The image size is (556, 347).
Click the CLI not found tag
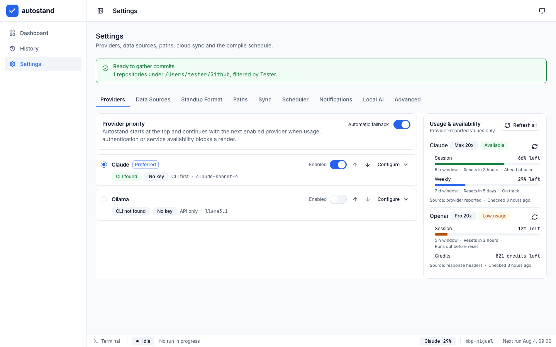tap(131, 211)
